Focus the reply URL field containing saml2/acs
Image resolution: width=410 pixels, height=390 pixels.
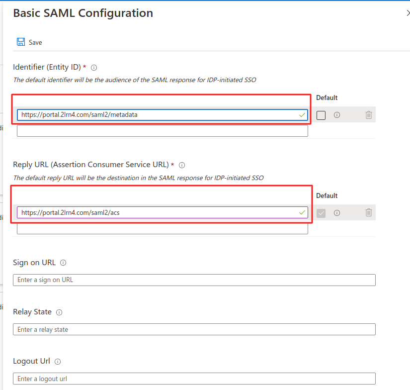(163, 212)
